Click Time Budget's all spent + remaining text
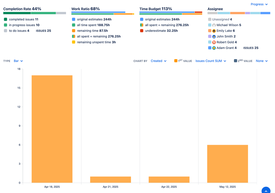Viewport: 275px width, 193px height. pyautogui.click(x=167, y=25)
